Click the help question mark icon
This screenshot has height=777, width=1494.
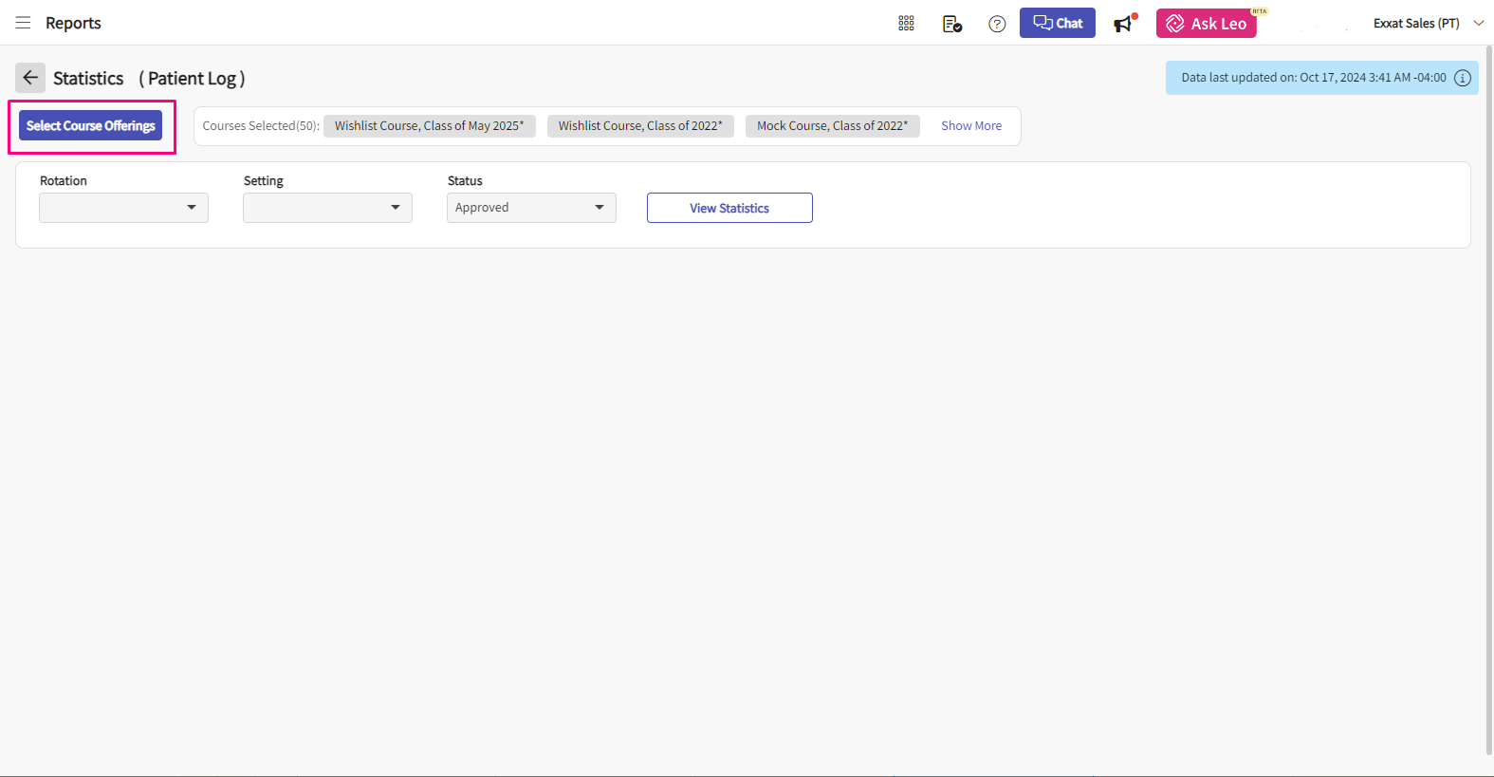[997, 24]
